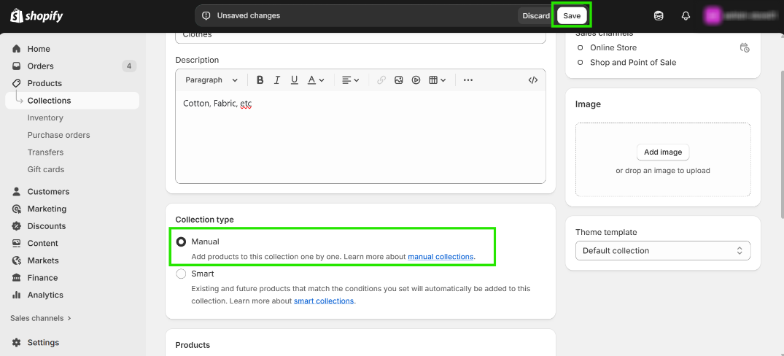The height and width of the screenshot is (356, 784).
Task: Open Transfers under Products
Action: [x=45, y=152]
